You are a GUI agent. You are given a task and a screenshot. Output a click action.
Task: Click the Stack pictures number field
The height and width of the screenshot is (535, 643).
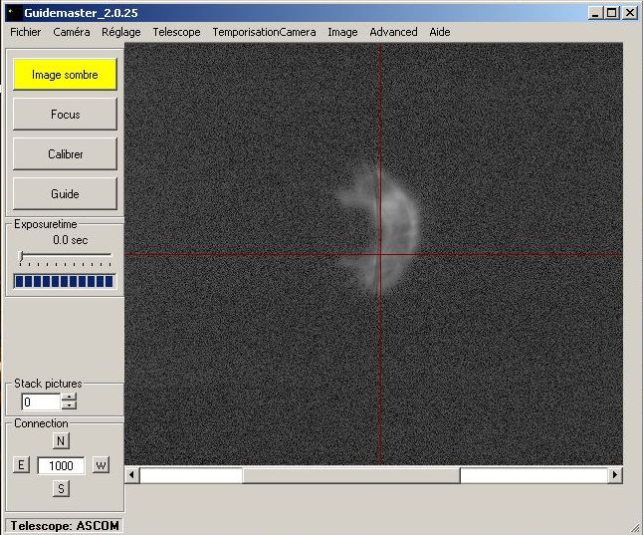[x=41, y=401]
